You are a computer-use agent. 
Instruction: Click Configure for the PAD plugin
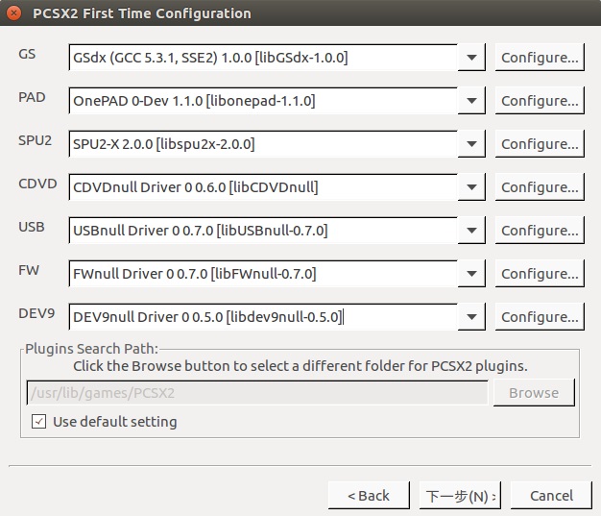(540, 101)
